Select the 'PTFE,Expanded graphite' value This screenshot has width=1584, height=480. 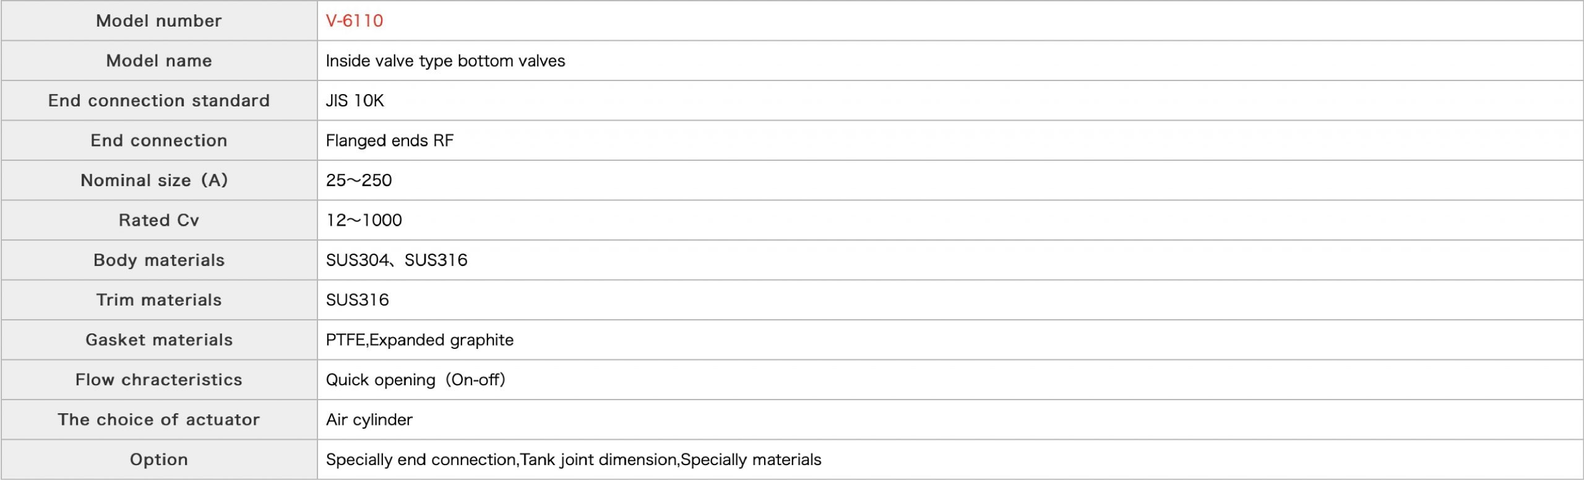[x=420, y=340]
